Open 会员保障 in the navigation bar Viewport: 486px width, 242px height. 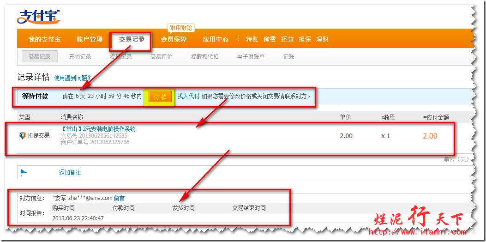(x=174, y=39)
